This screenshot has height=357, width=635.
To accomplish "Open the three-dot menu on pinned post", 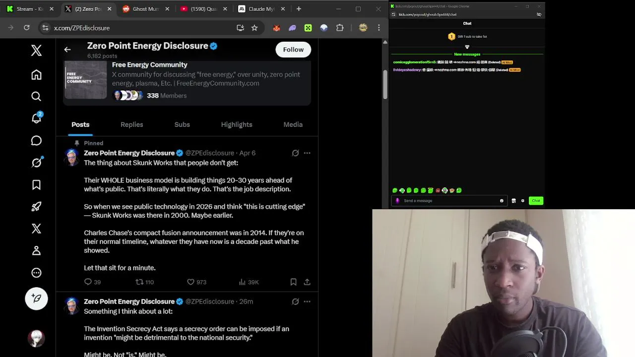I will pos(307,153).
